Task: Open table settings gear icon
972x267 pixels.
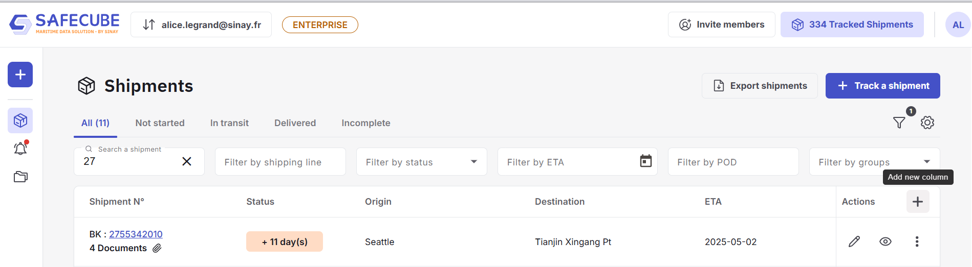Action: (927, 123)
